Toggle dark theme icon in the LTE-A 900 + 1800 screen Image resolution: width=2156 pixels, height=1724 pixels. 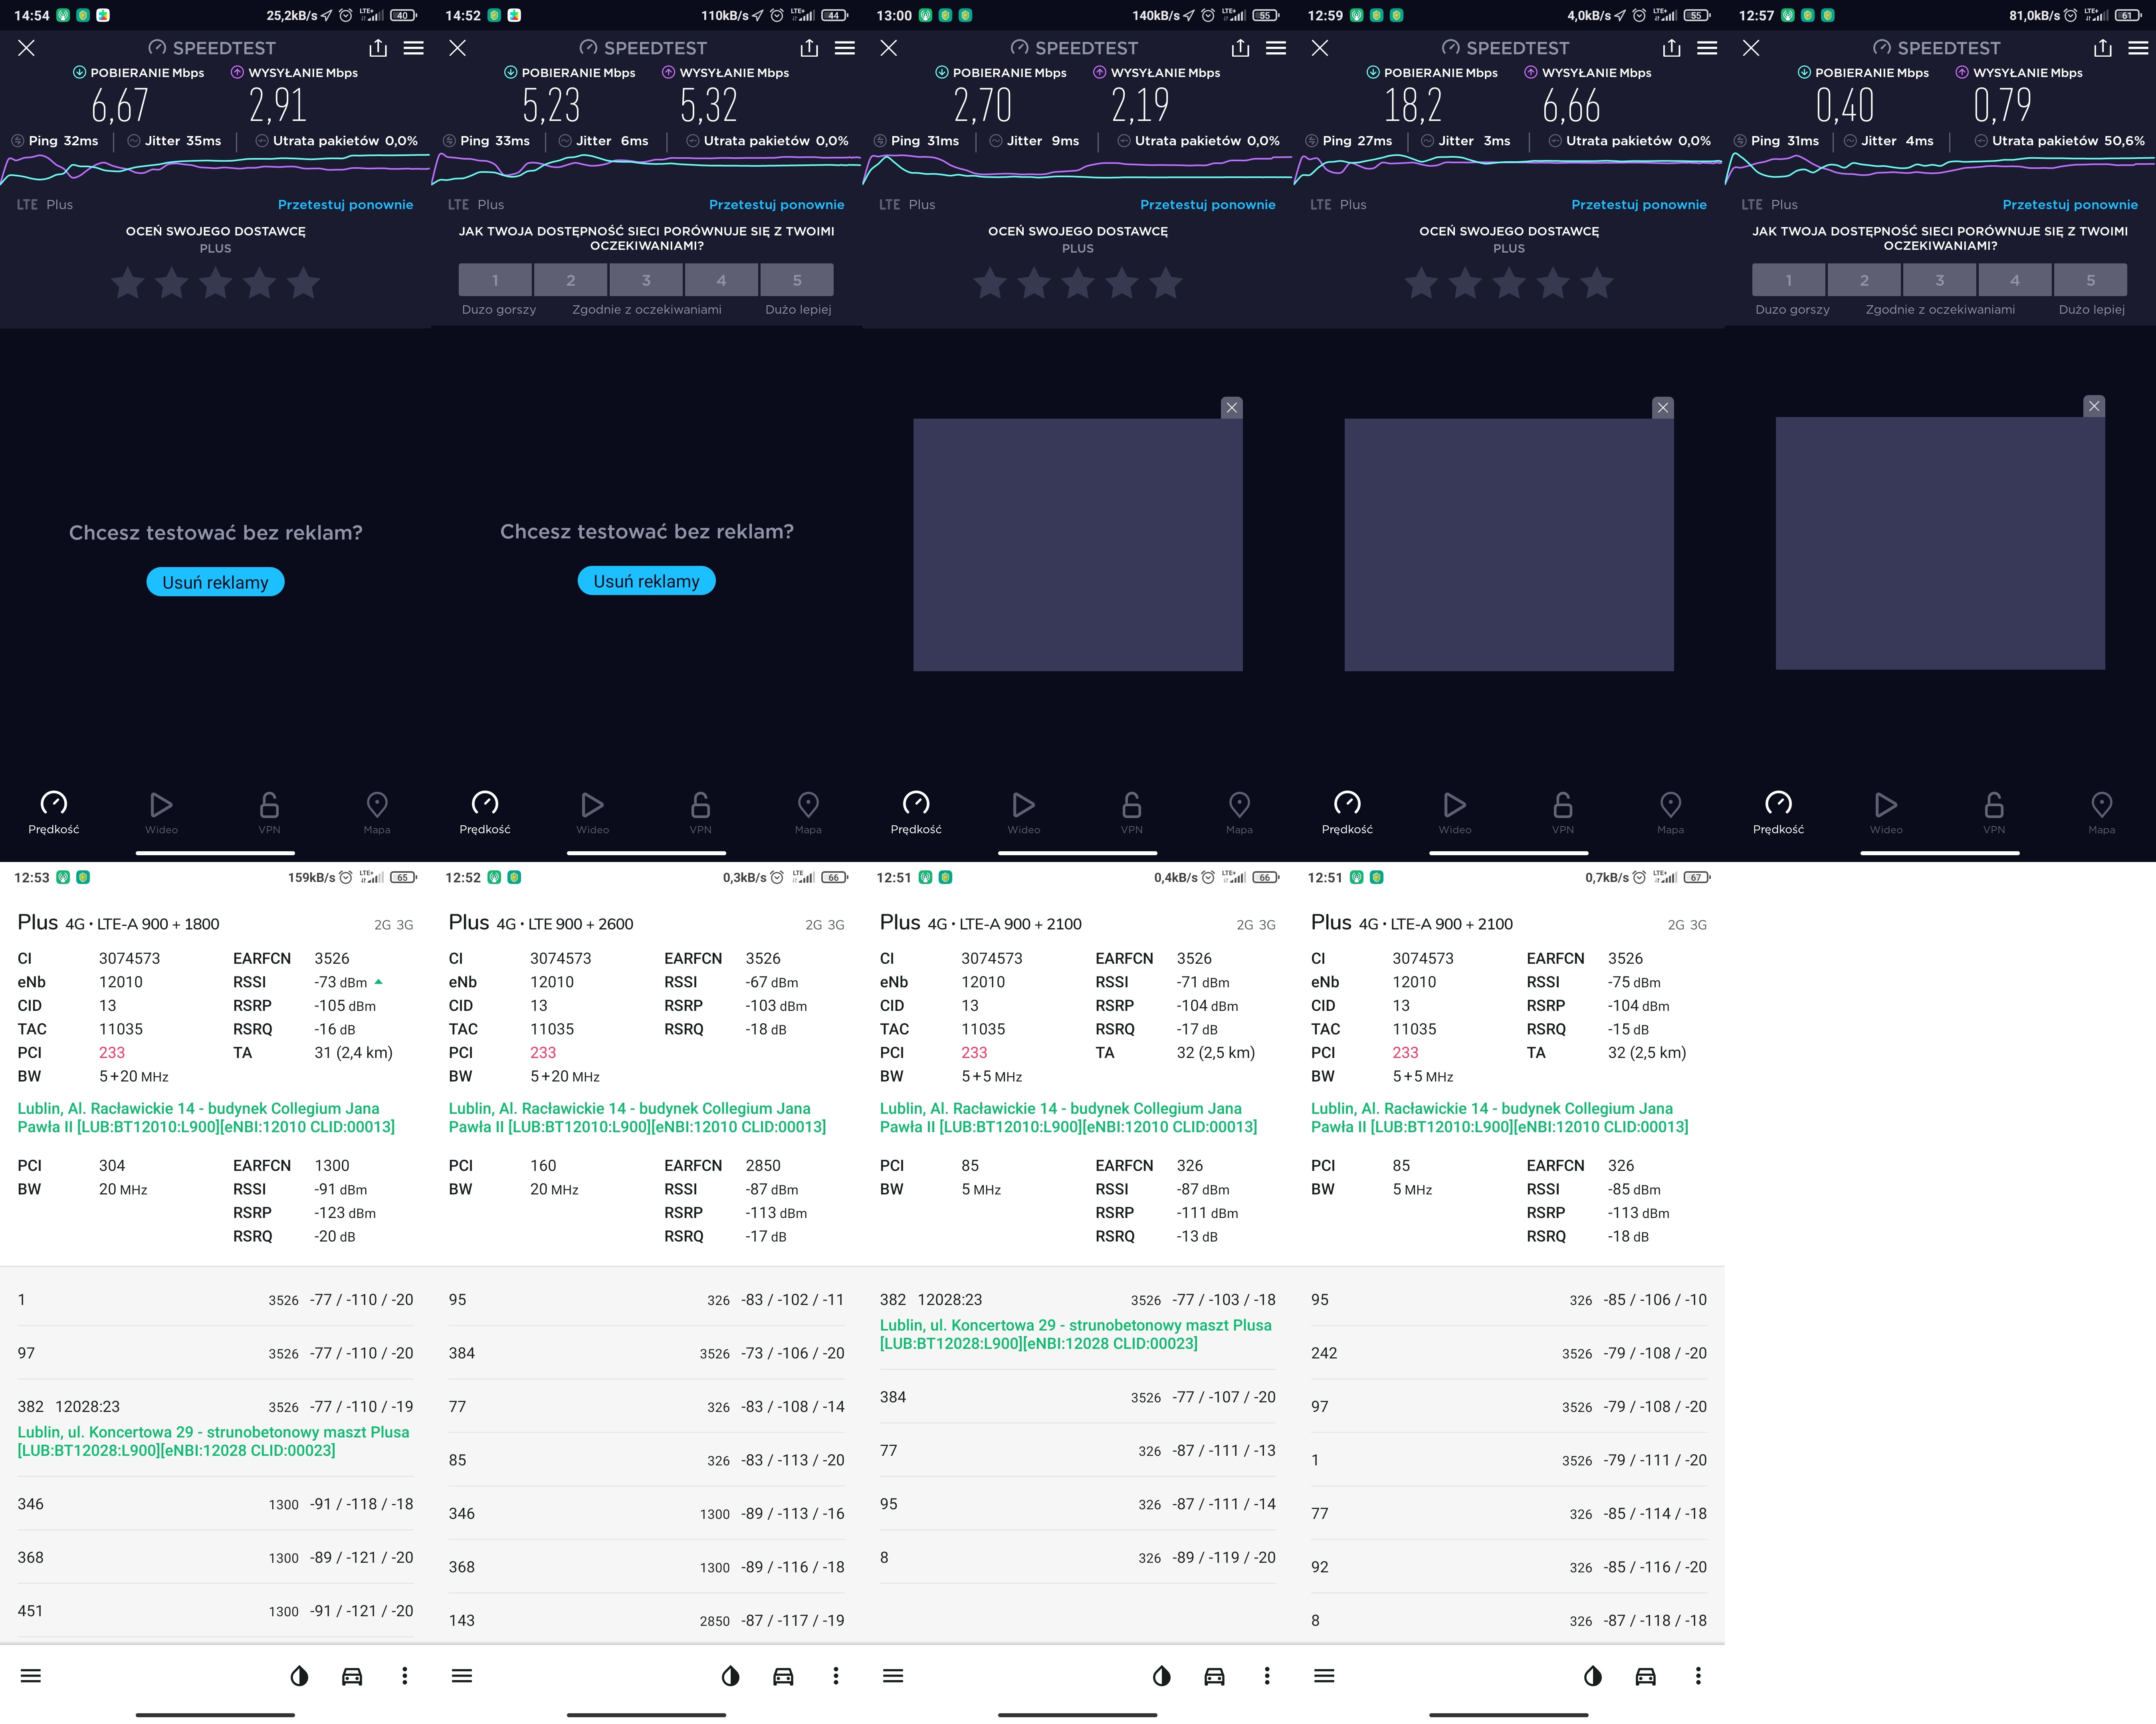pyautogui.click(x=299, y=1676)
